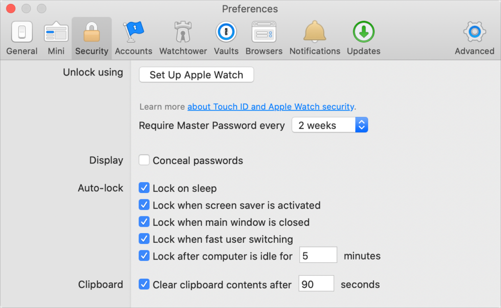Open the Browsers preferences pane
Viewport: 501px width, 308px height.
tap(264, 38)
